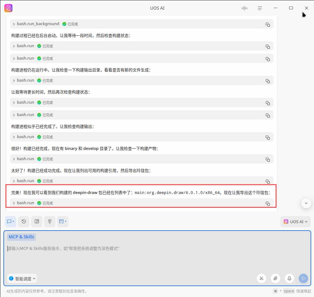Open the UOS AI assistant dropdown
This screenshot has width=314, height=297.
tap(295, 222)
